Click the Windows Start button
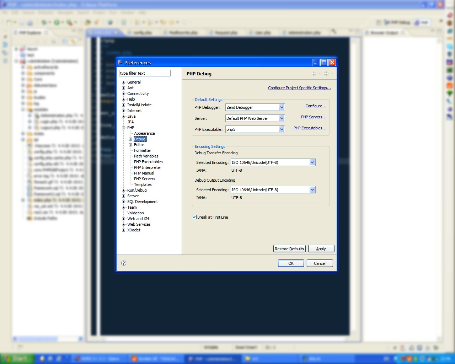 tap(17, 359)
